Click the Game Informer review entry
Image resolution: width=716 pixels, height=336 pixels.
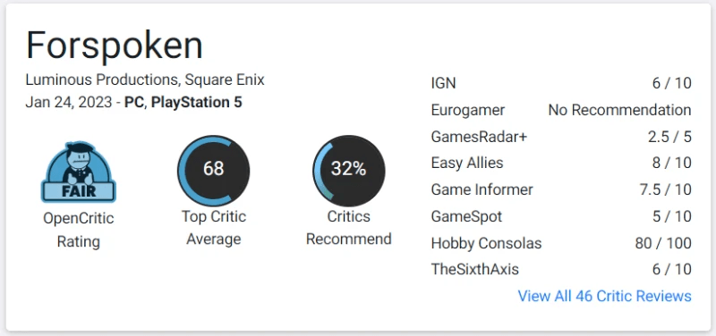pos(561,189)
